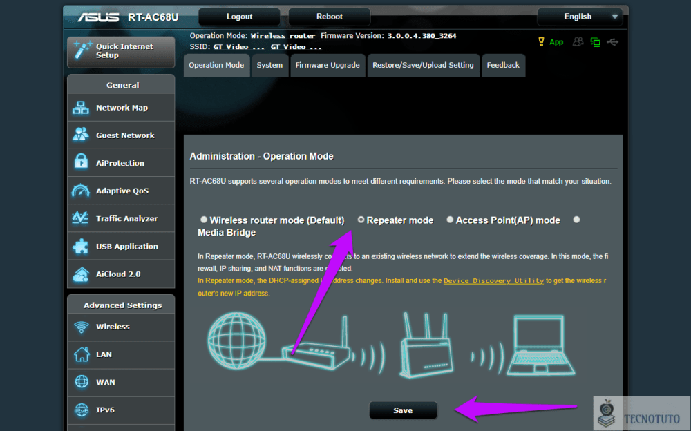The image size is (691, 431).
Task: Save the operation mode setting
Action: tap(403, 410)
